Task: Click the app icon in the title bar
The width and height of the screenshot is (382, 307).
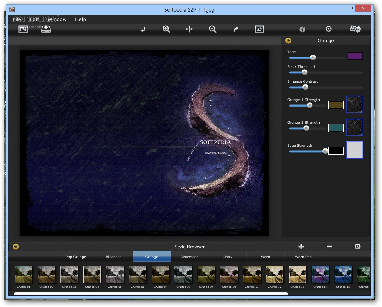Action: click(x=12, y=9)
